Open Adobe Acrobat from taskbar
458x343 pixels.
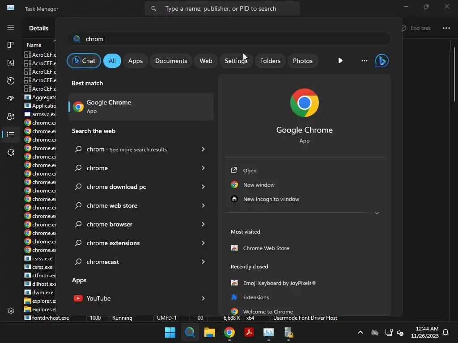[x=249, y=332]
